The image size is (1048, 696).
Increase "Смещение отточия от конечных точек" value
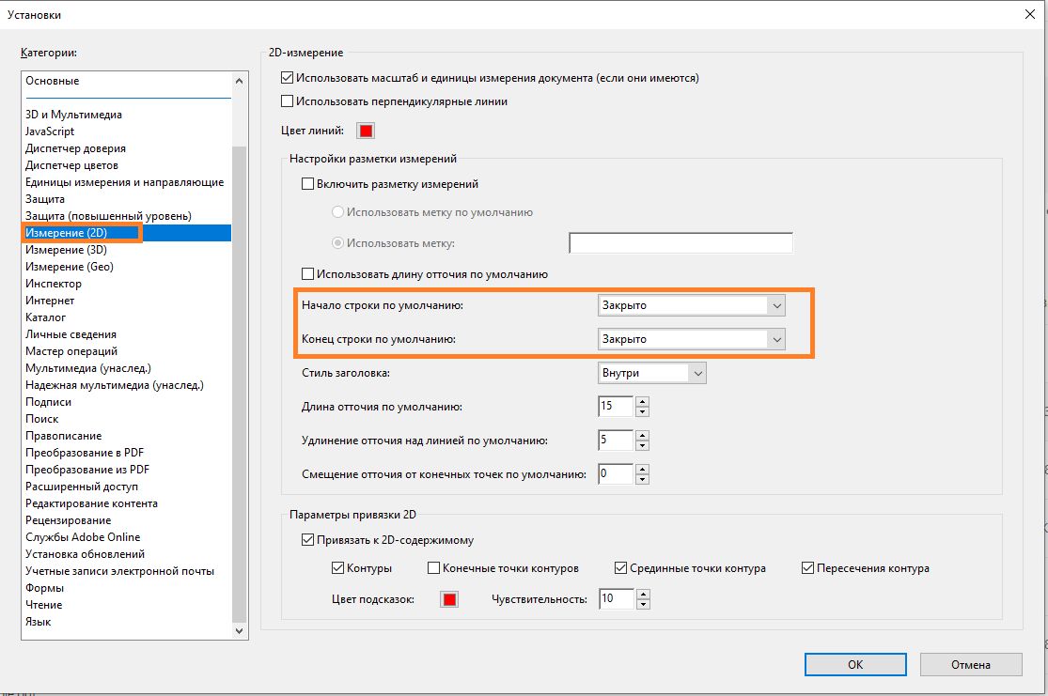click(x=642, y=469)
